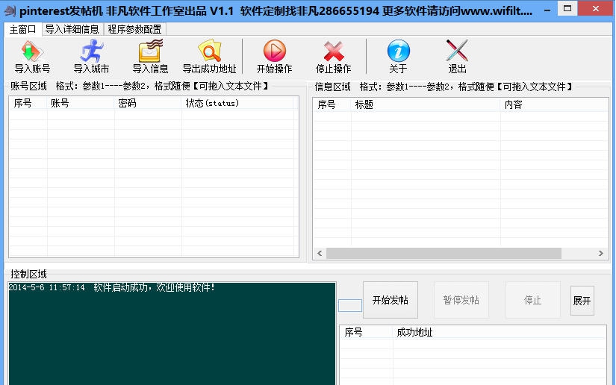Open the 导入信息 import info icon

tap(151, 51)
